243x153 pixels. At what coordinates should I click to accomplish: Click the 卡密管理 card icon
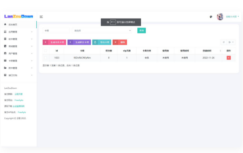[5, 61]
